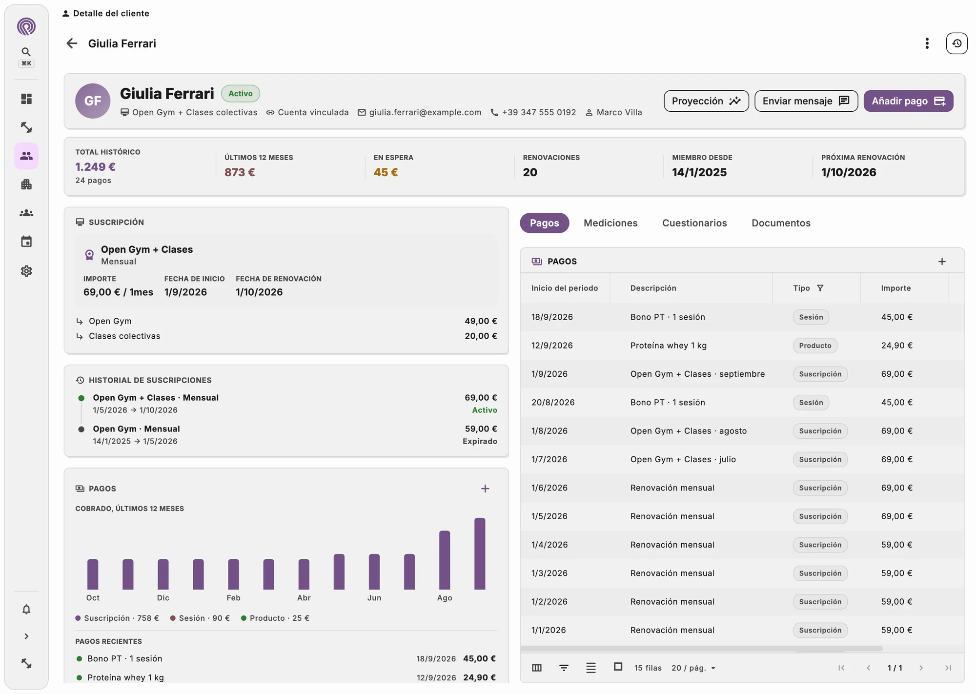Click the Proyección button

click(706, 101)
